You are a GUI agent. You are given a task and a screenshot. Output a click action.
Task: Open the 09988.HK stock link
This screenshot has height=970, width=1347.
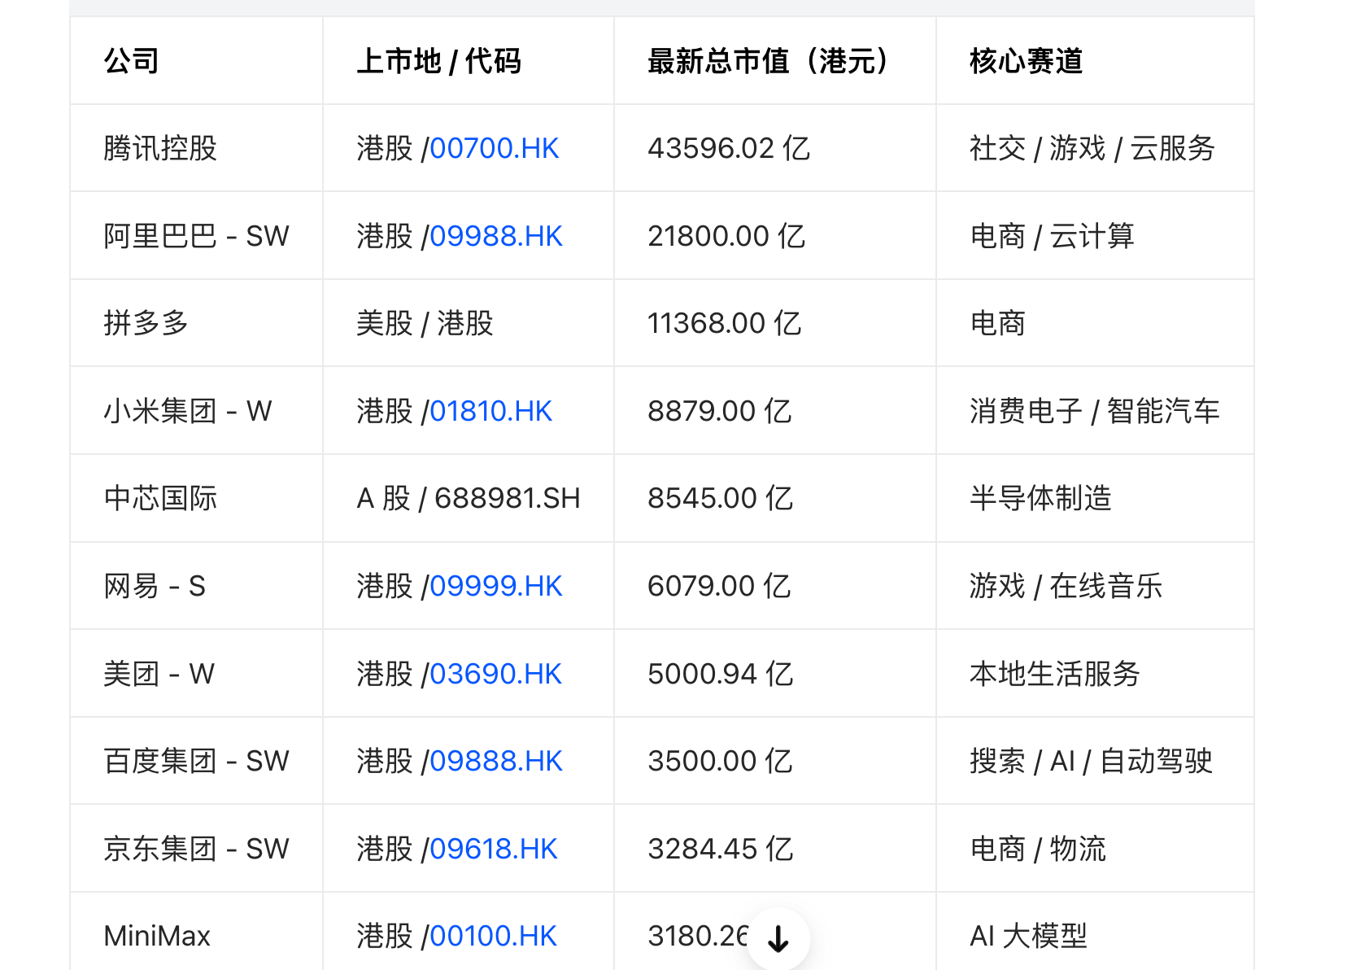495,236
